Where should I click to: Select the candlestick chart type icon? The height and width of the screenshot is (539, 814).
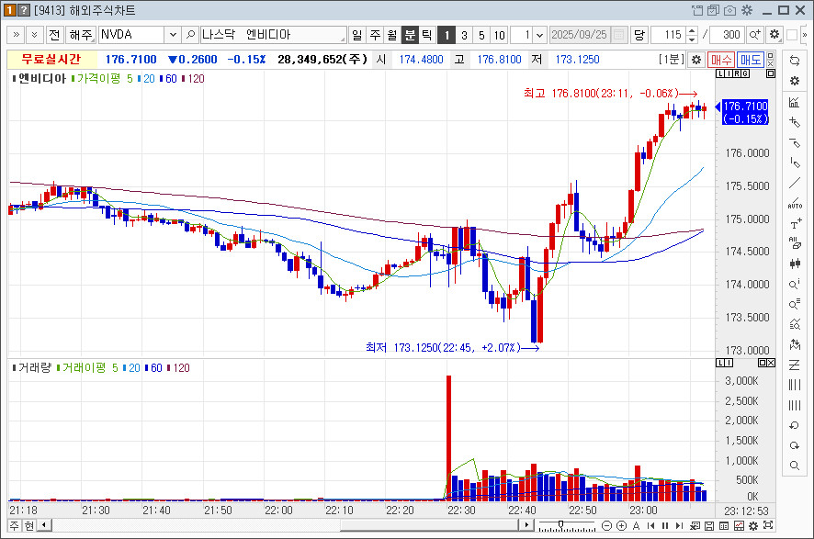tap(795, 264)
